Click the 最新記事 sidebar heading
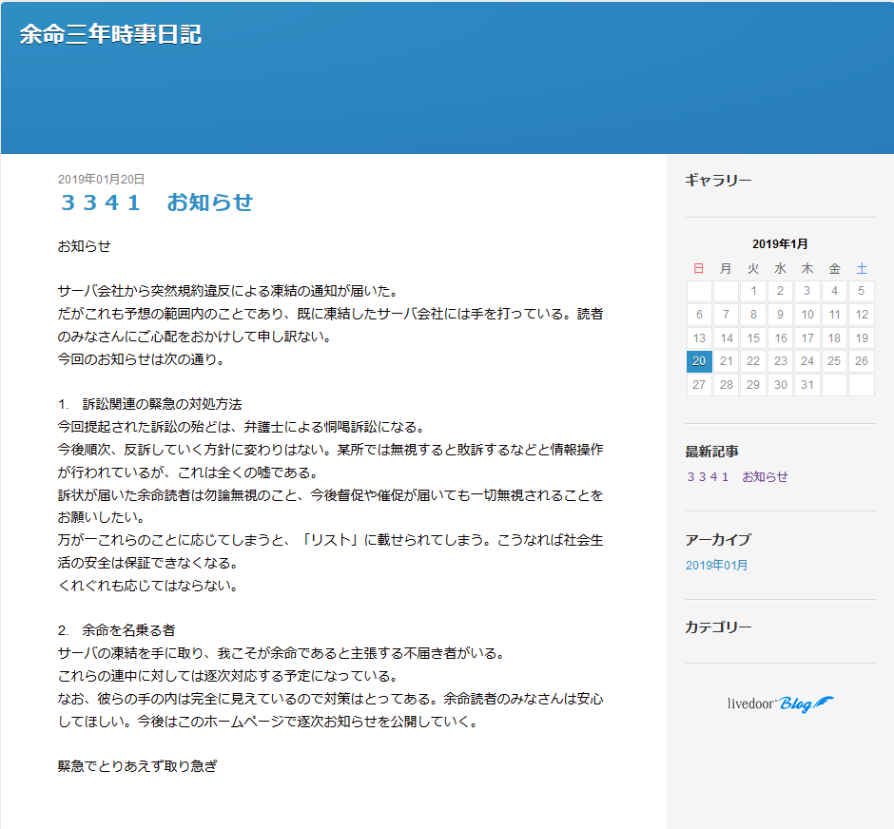 711,452
